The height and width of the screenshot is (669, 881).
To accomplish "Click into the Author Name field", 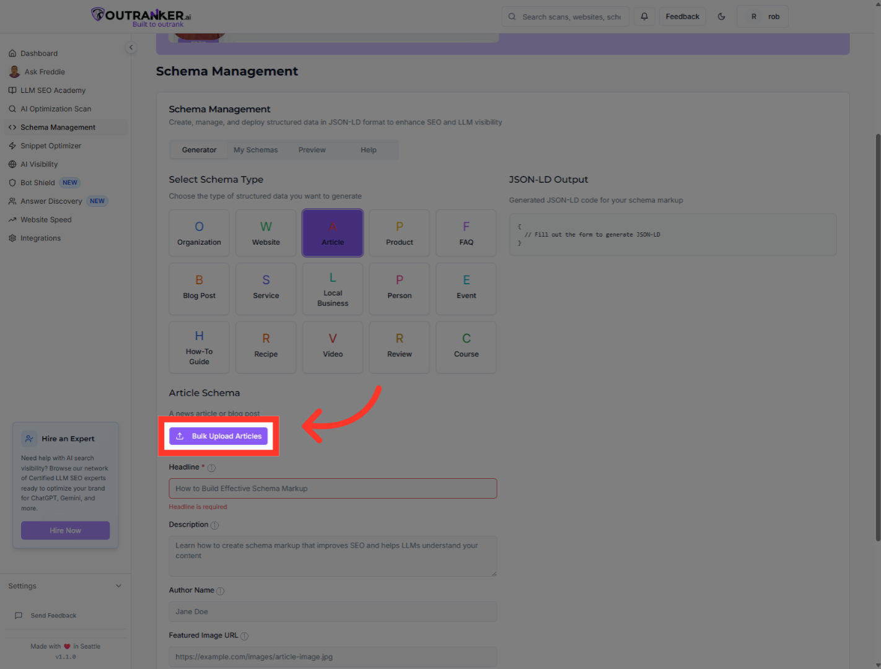I will point(333,612).
